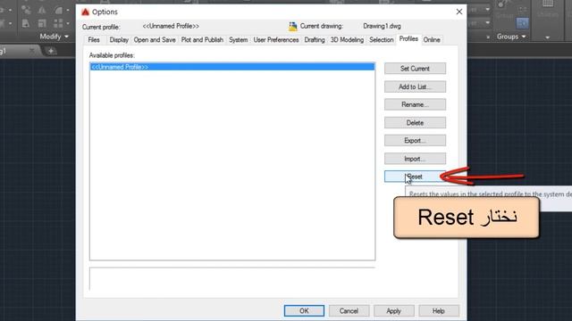Click the Add to List button
The height and width of the screenshot is (321, 572).
(x=415, y=86)
